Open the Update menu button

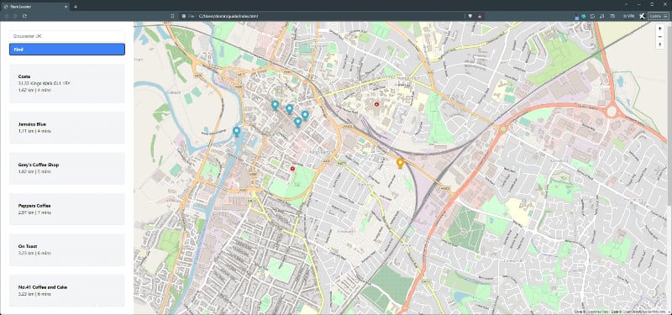[x=659, y=16]
